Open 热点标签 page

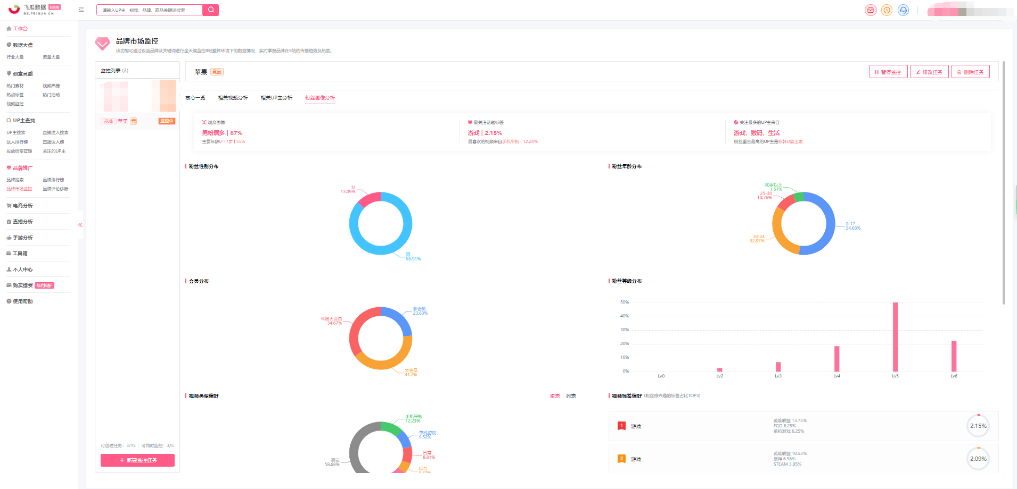(15, 95)
